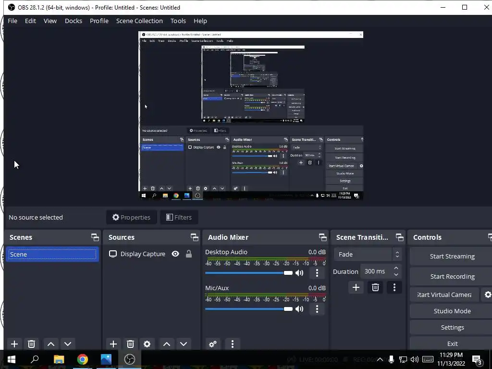This screenshot has height=369, width=492.
Task: Move source up in Sources panel
Action: point(167,344)
